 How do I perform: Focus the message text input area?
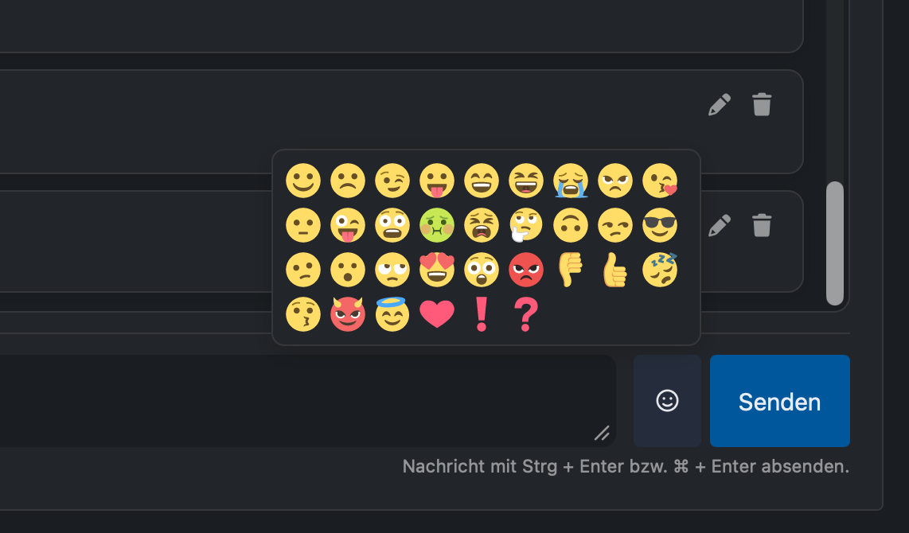click(307, 401)
